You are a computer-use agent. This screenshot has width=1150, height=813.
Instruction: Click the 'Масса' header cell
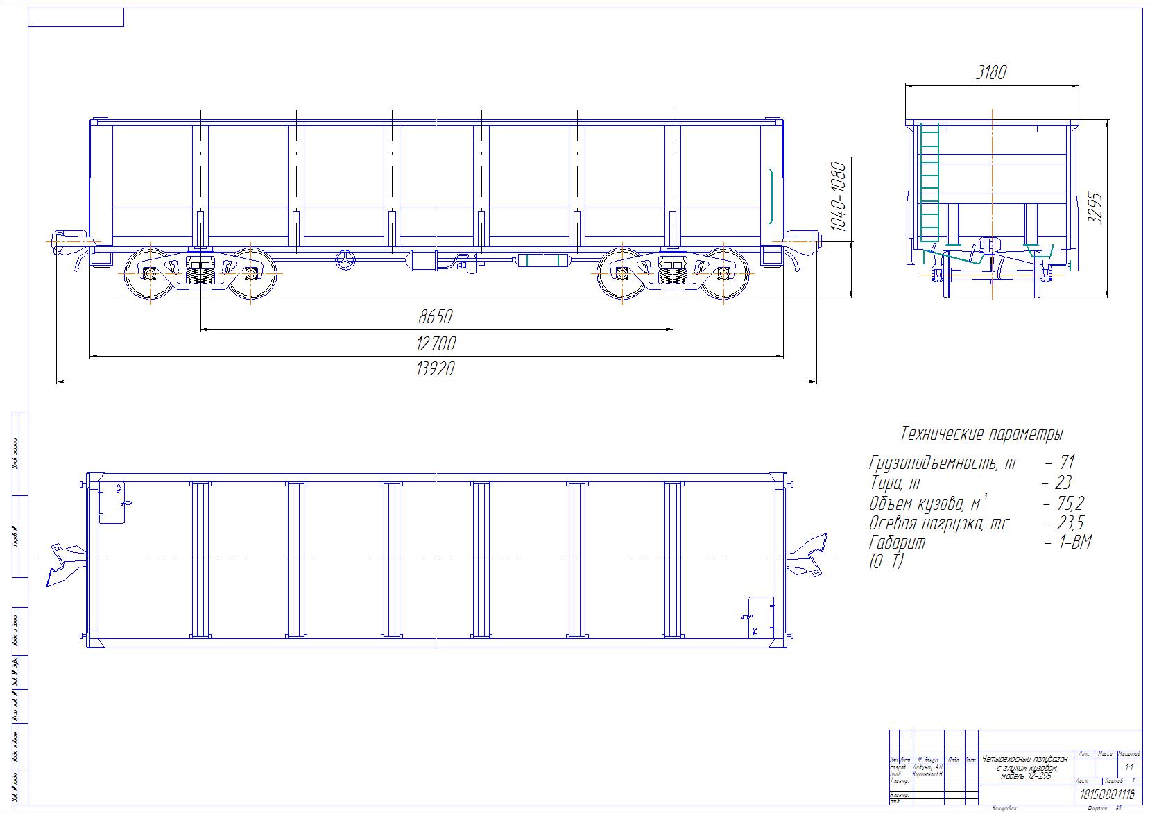tap(1106, 753)
